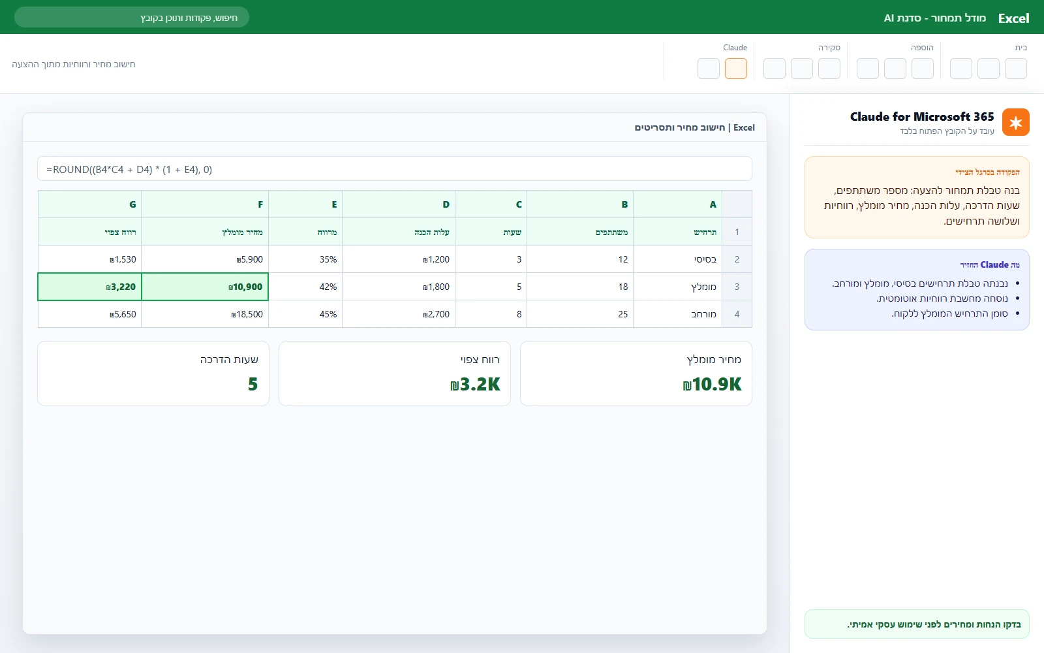Click the middle button in the סקירה ribbon group

pyautogui.click(x=802, y=69)
